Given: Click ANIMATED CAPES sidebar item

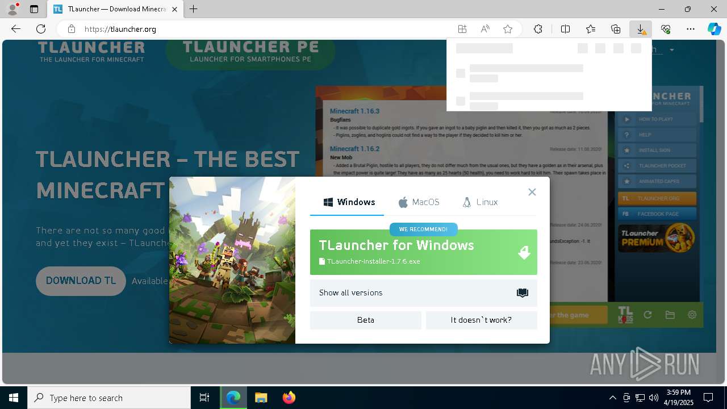Looking at the screenshot, I should (656, 181).
